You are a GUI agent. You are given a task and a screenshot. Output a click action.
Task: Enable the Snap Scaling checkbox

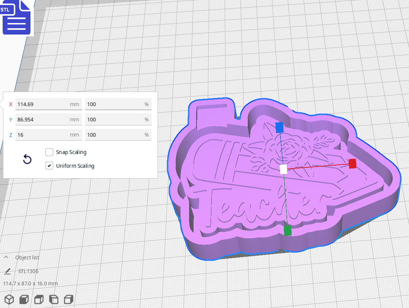(49, 152)
